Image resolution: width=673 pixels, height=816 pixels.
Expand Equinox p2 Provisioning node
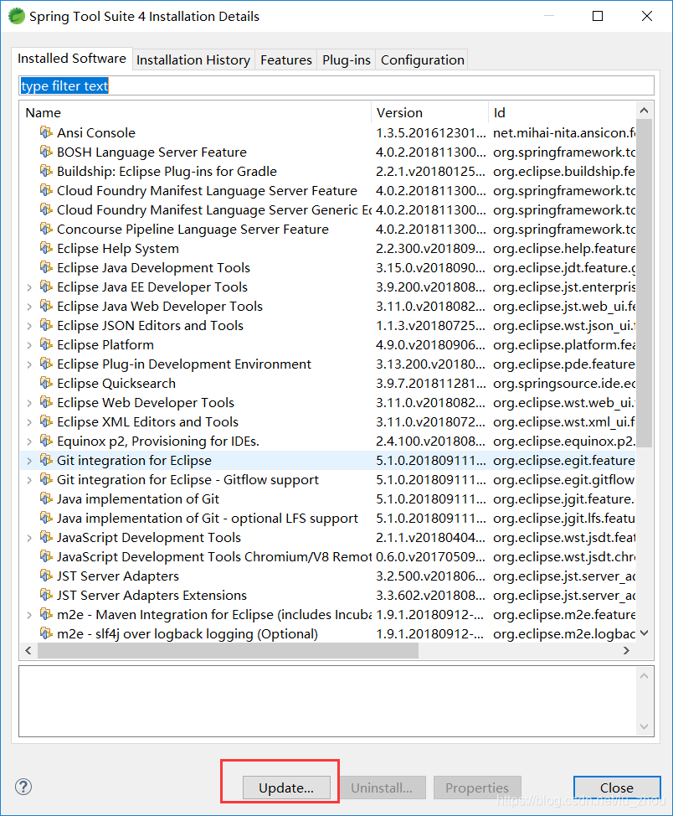(29, 442)
